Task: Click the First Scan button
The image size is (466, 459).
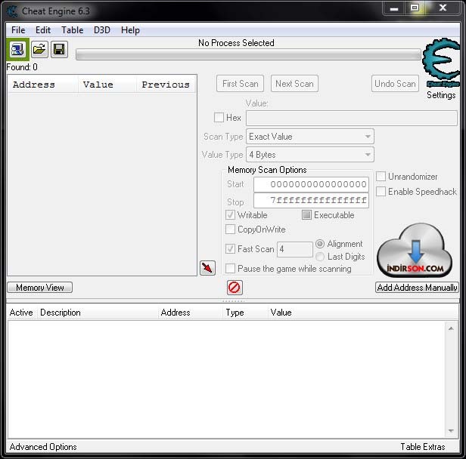Action: click(240, 84)
